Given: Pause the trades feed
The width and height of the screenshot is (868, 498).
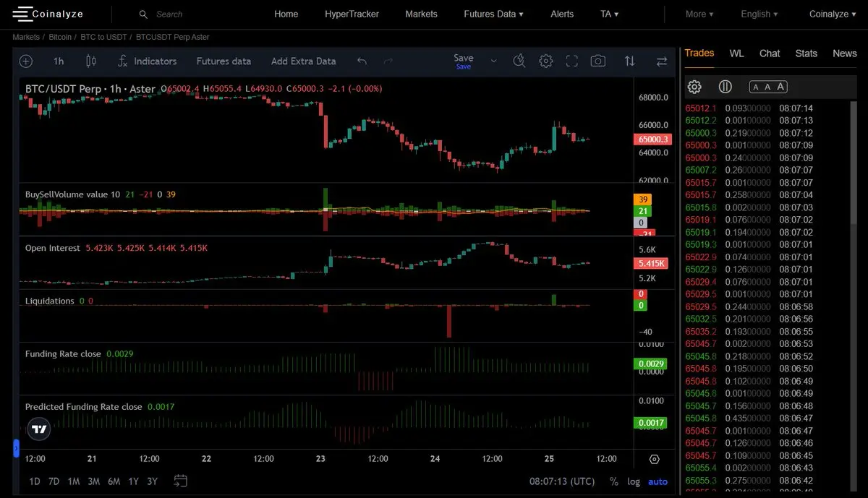Looking at the screenshot, I should click(x=726, y=87).
